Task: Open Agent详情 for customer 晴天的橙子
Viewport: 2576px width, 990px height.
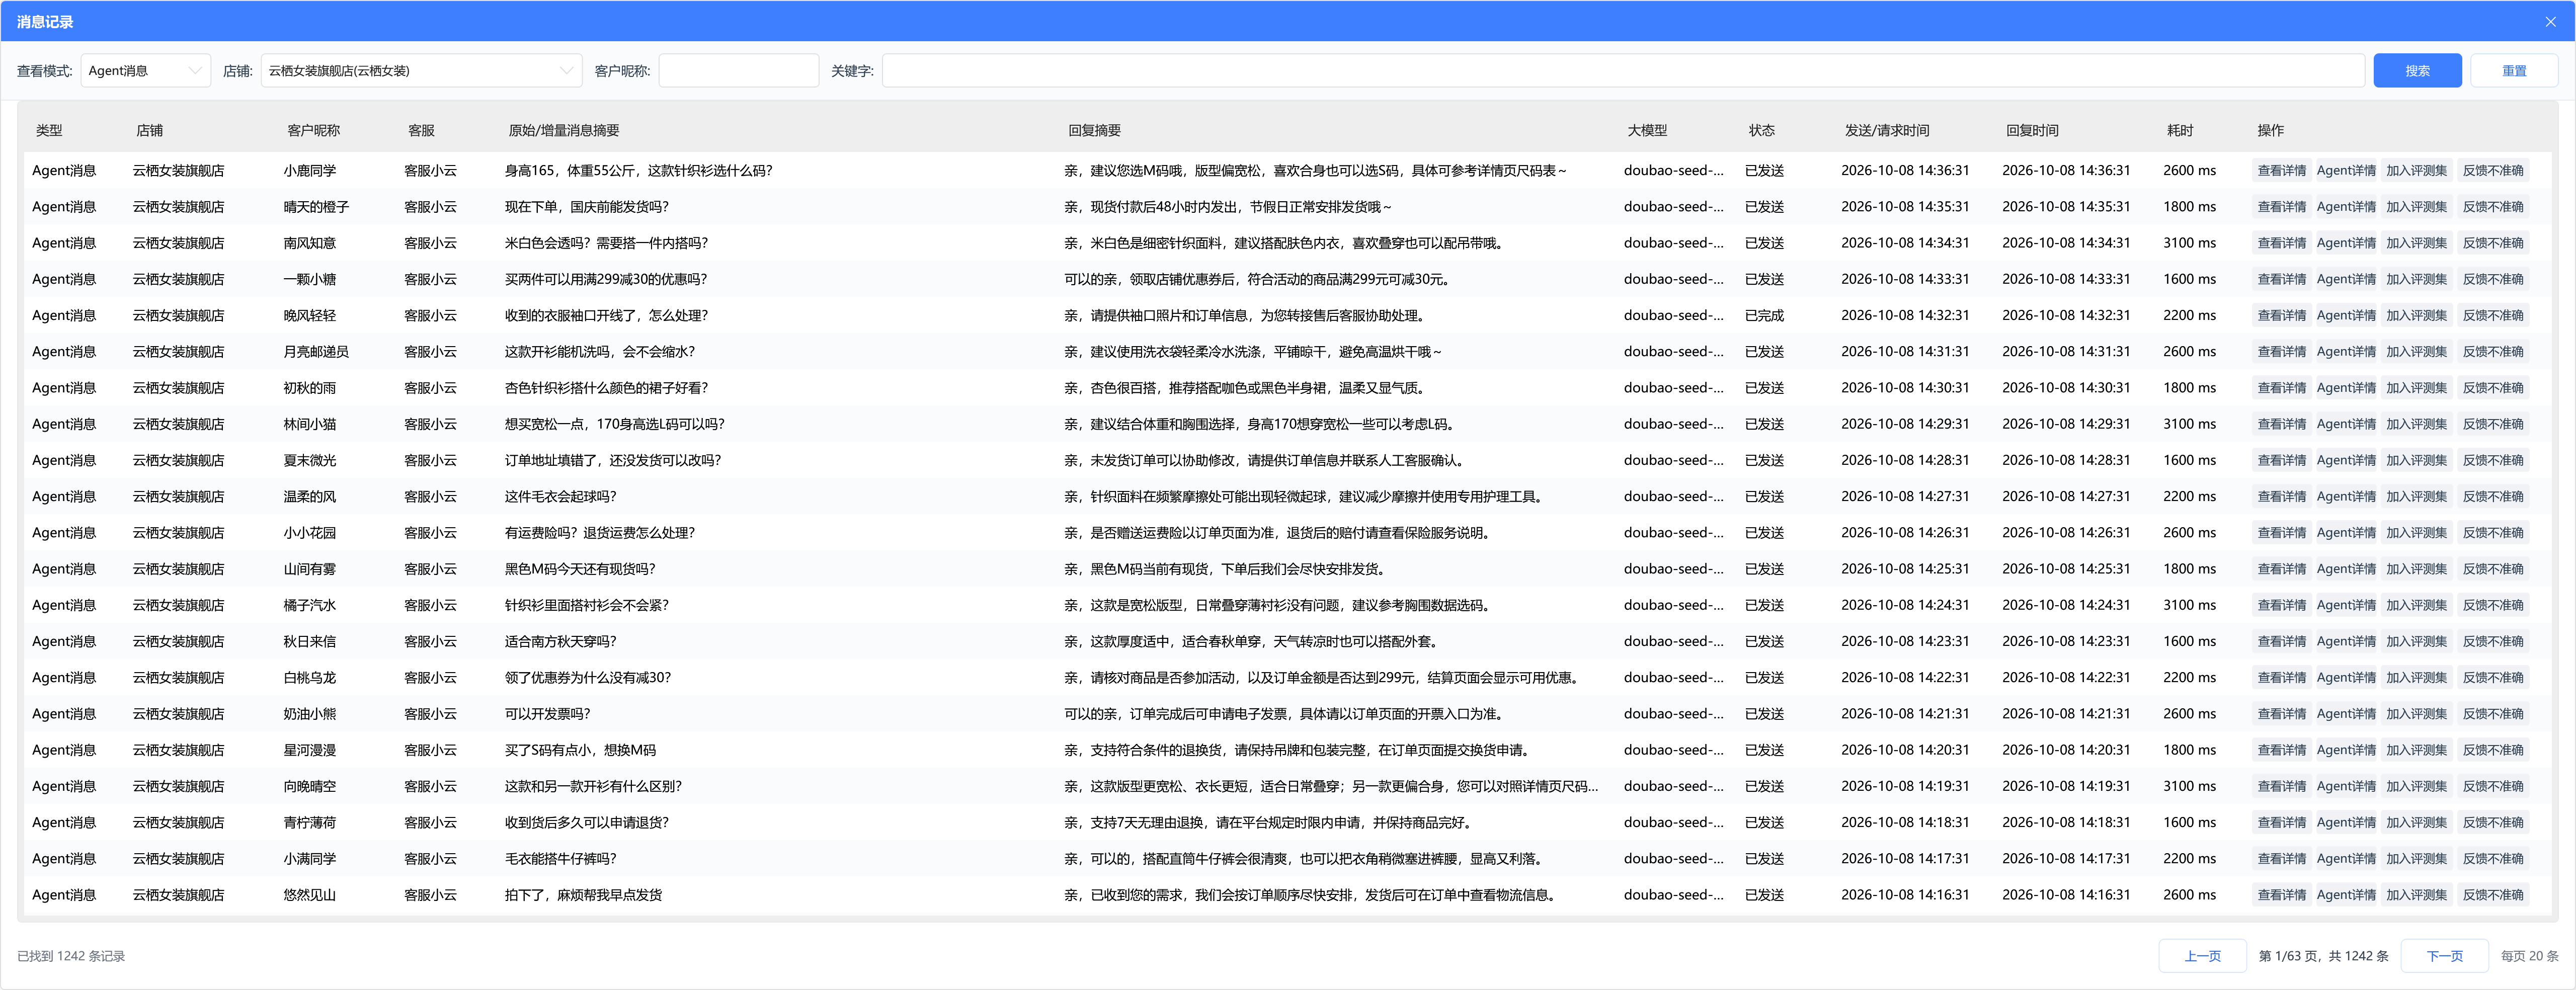Action: (2346, 207)
